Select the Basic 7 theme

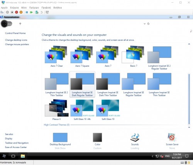tap(134, 56)
